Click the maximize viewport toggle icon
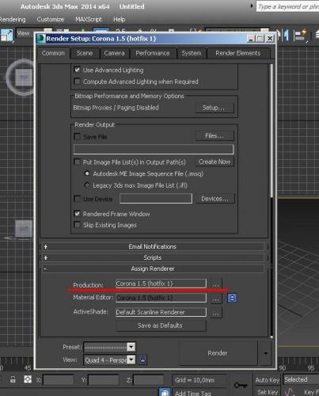Image resolution: width=319 pixels, height=396 pixels. [6, 36]
